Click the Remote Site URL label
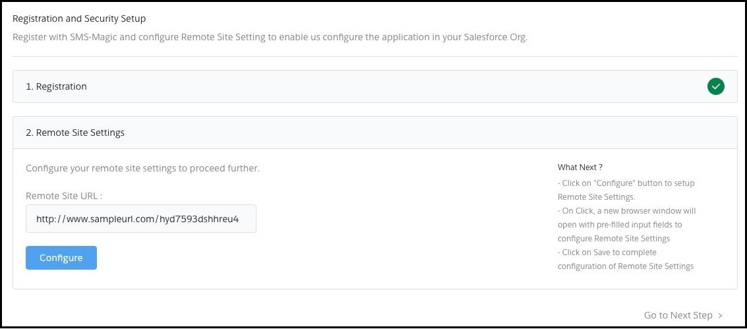This screenshot has height=329, width=747. click(65, 196)
